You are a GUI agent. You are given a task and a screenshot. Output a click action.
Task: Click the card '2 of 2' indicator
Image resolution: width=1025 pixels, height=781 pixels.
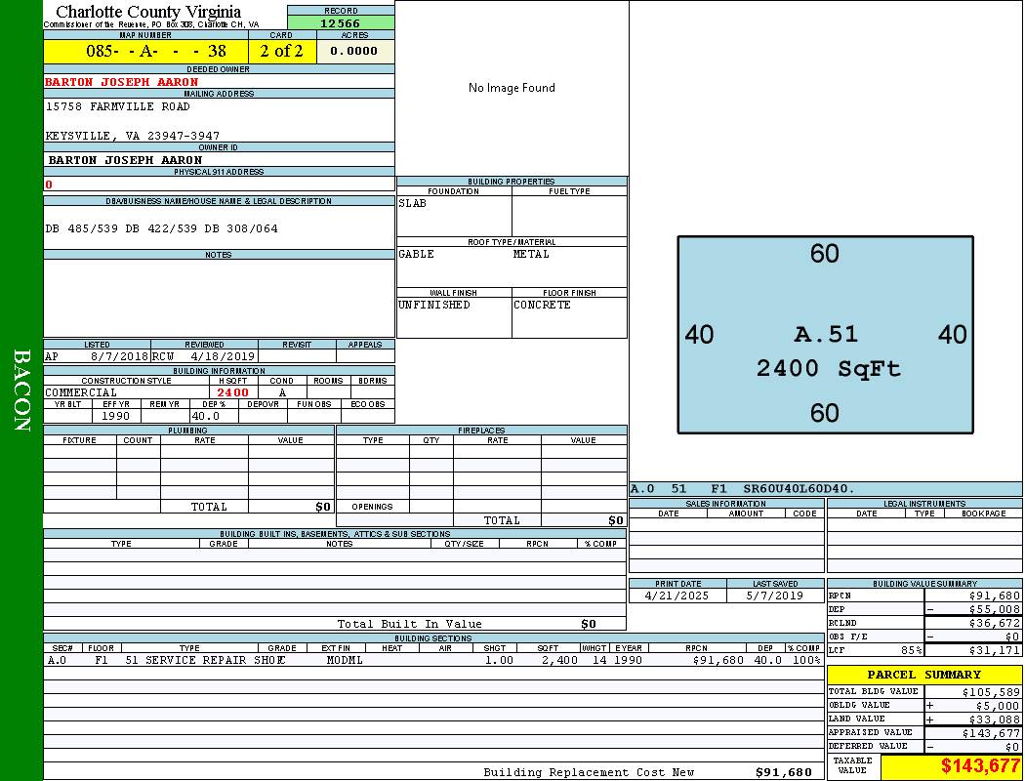pyautogui.click(x=281, y=51)
